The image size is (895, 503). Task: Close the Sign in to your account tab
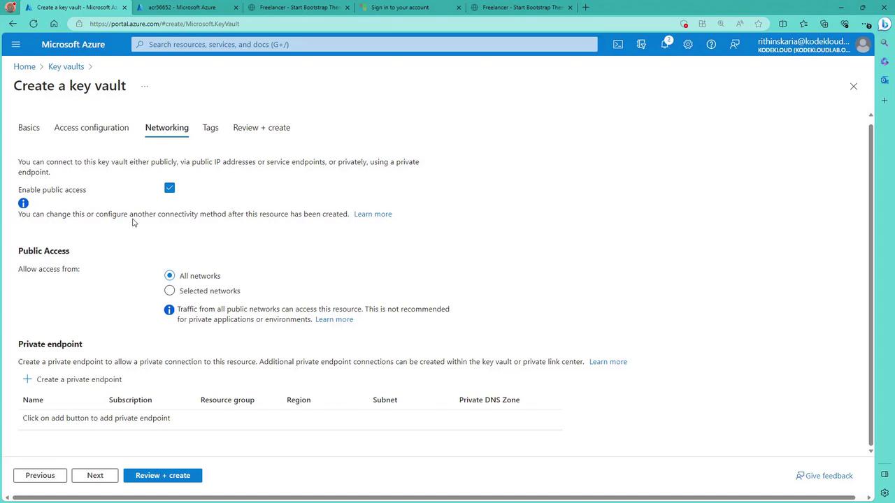tap(459, 8)
